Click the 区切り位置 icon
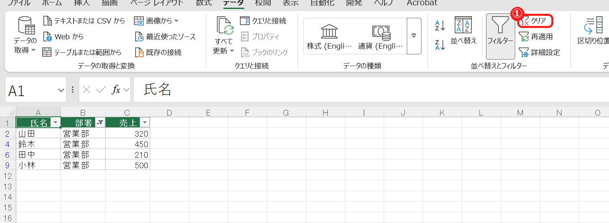This screenshot has height=223, width=609. [593, 25]
